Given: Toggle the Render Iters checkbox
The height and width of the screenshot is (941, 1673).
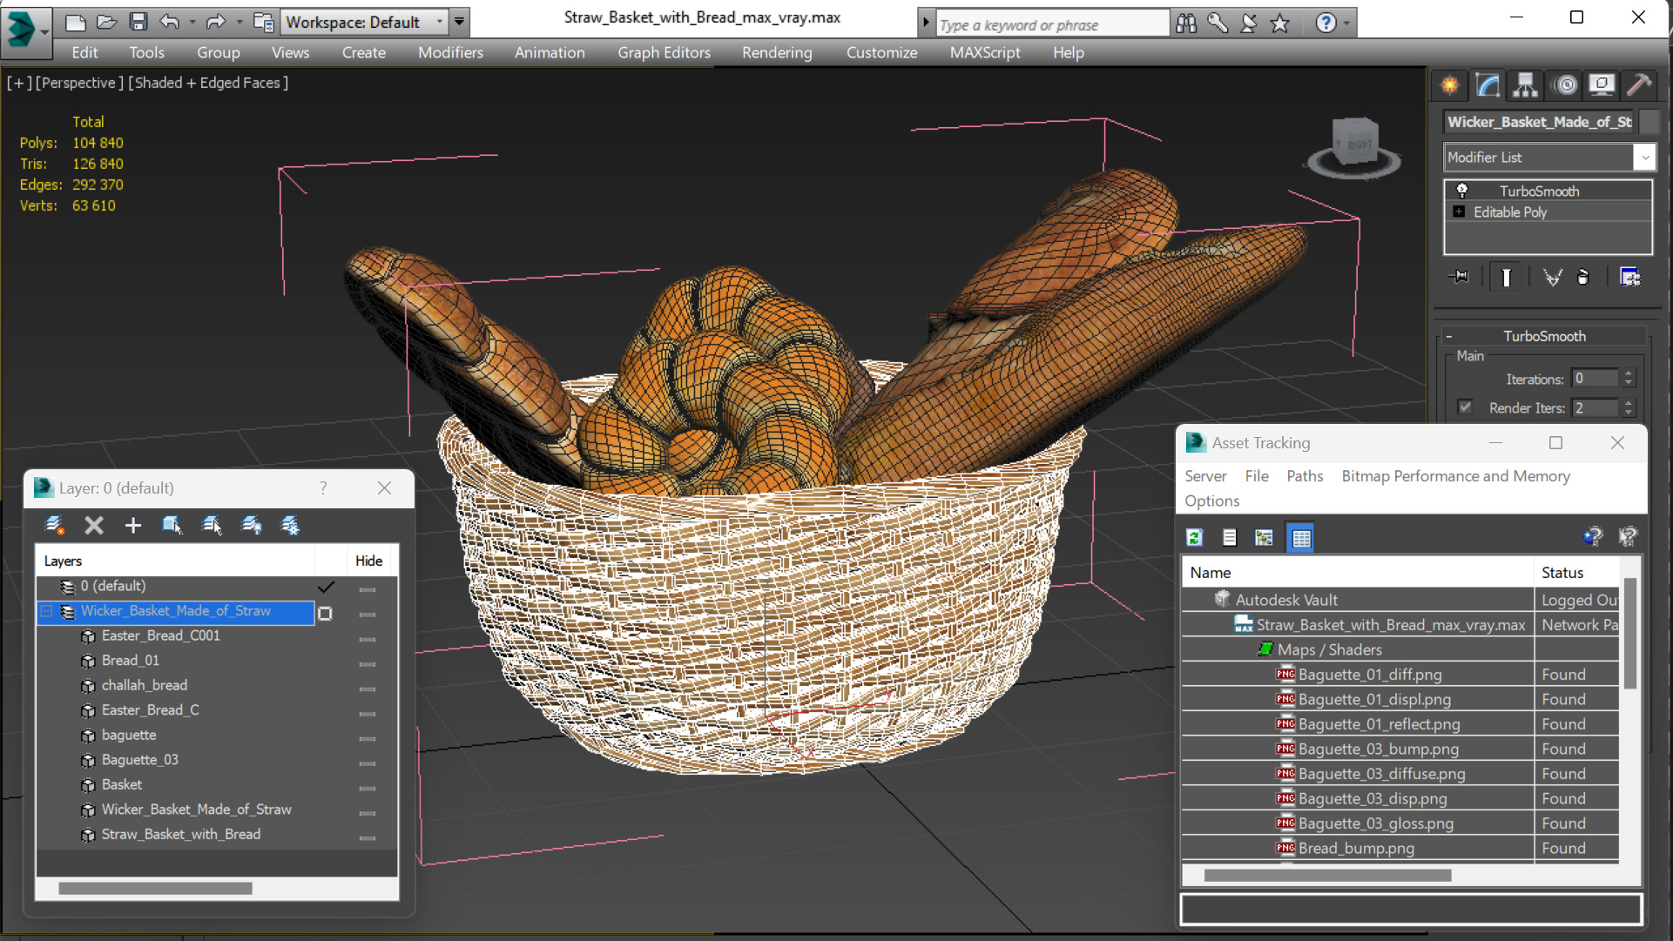Looking at the screenshot, I should click(1465, 407).
